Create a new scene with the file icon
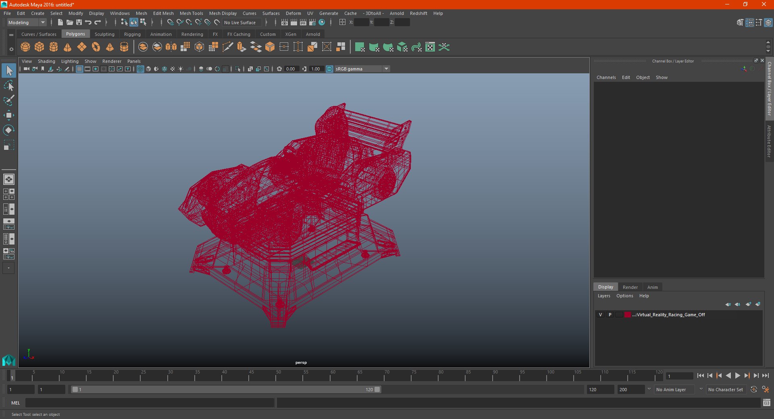 pyautogui.click(x=60, y=23)
